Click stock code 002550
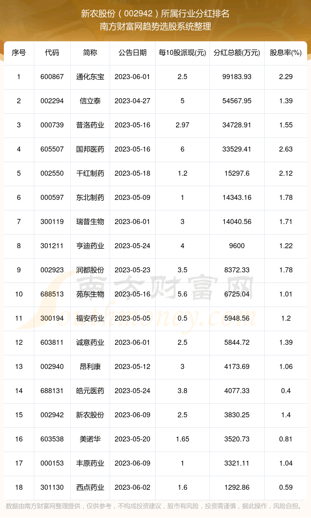Screen dimensions: 311x526 52,173
